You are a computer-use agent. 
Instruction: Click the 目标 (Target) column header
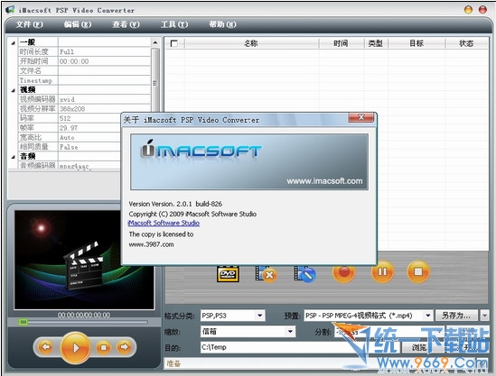click(x=416, y=43)
